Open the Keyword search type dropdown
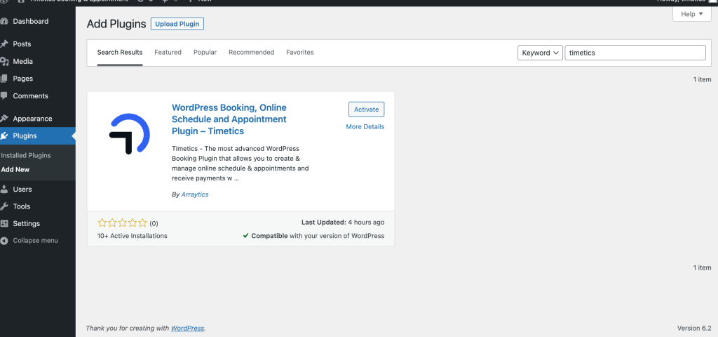Screen dimensions: 718x337 (x=540, y=53)
